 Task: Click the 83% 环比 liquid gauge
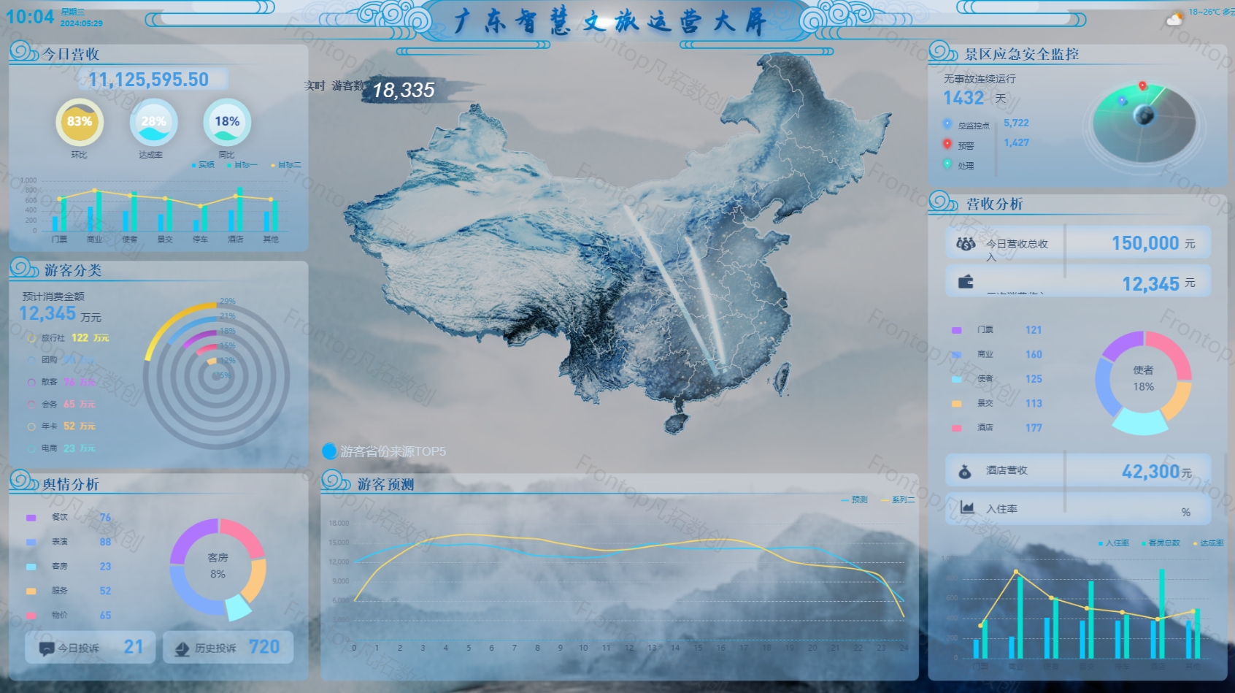pos(80,122)
